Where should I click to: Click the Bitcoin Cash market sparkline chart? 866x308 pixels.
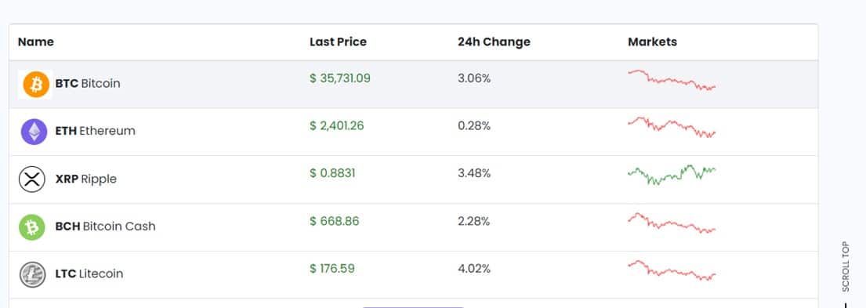[672, 223]
